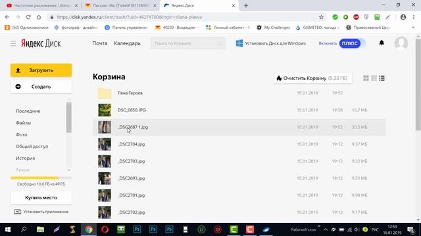Switch to small tiles view
The width and height of the screenshot is (421, 236).
(374, 78)
